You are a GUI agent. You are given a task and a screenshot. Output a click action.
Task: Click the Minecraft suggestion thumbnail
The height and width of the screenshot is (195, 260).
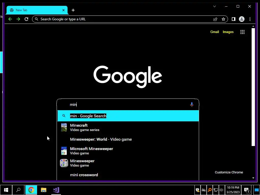pyautogui.click(x=64, y=127)
